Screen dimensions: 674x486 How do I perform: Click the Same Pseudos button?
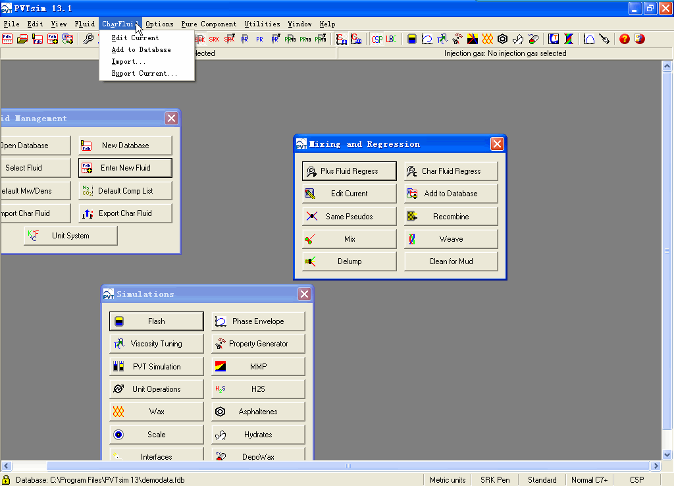pos(349,217)
